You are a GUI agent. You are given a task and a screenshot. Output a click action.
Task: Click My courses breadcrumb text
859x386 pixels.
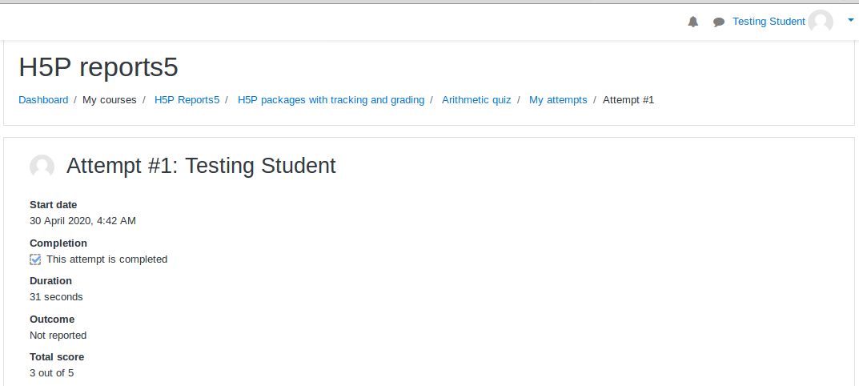click(110, 100)
